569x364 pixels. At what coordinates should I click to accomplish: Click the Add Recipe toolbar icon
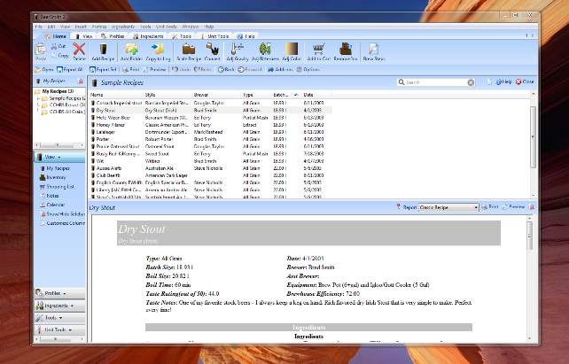tap(102, 51)
